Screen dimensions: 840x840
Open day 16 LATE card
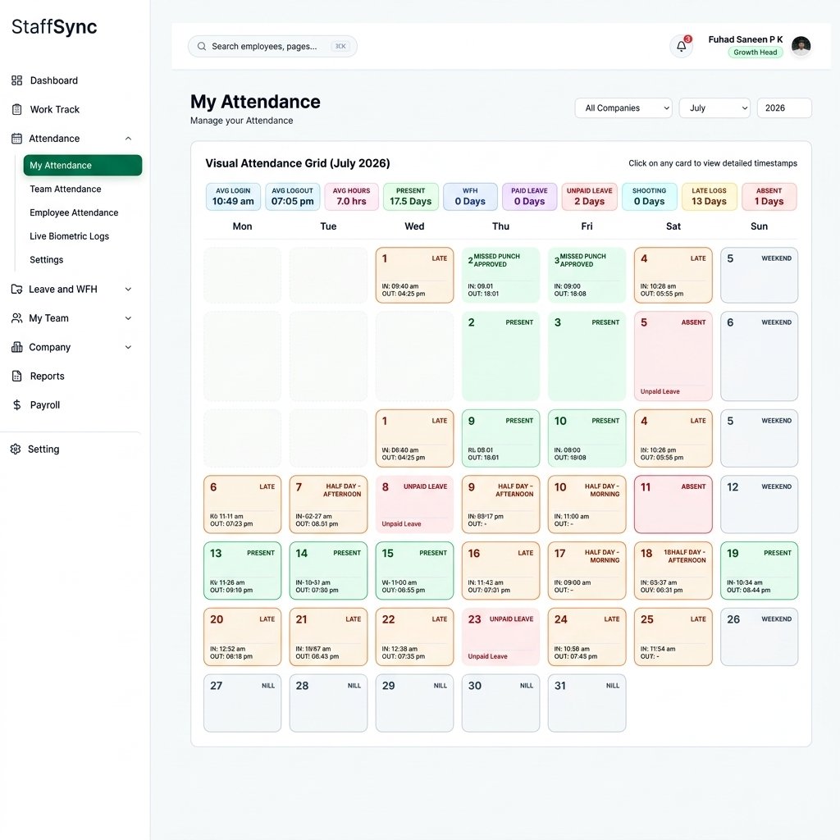coord(501,571)
